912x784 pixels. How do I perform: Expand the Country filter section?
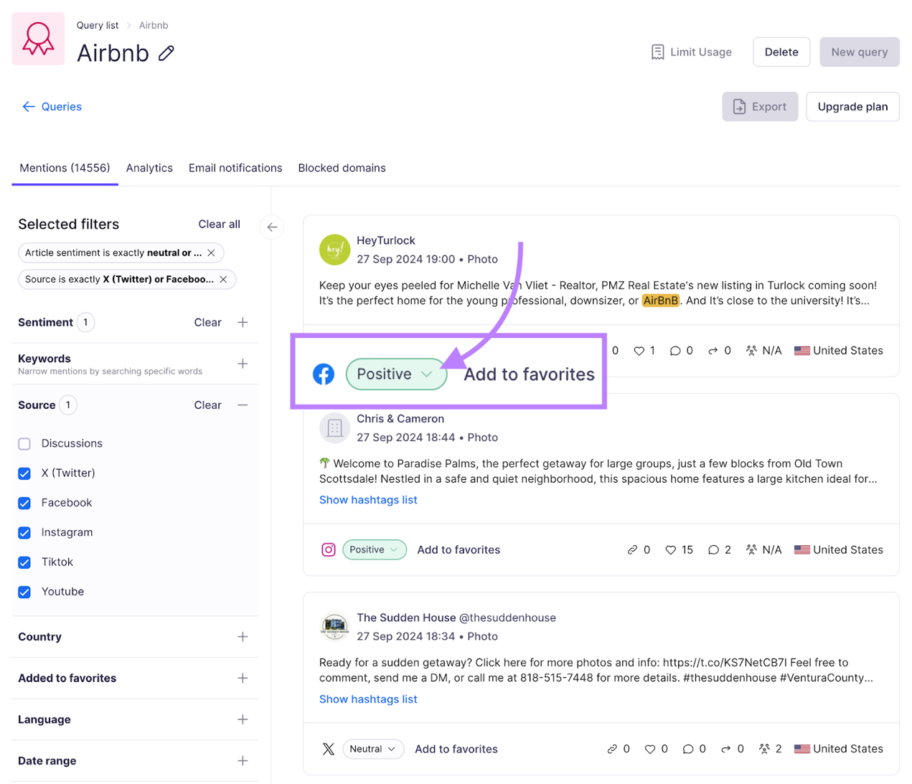click(x=243, y=637)
